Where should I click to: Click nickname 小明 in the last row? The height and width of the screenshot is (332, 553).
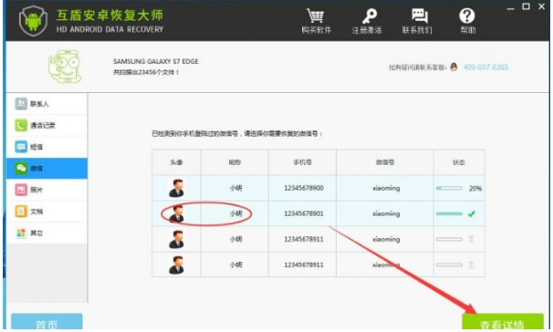click(x=236, y=265)
